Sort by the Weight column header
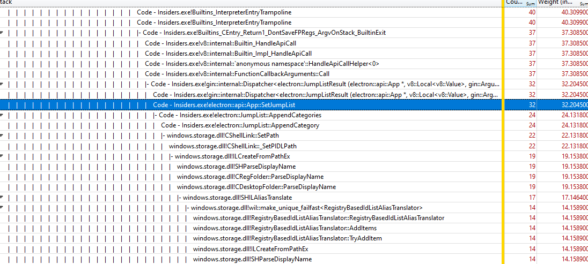The height and width of the screenshot is (264, 588). (562, 3)
